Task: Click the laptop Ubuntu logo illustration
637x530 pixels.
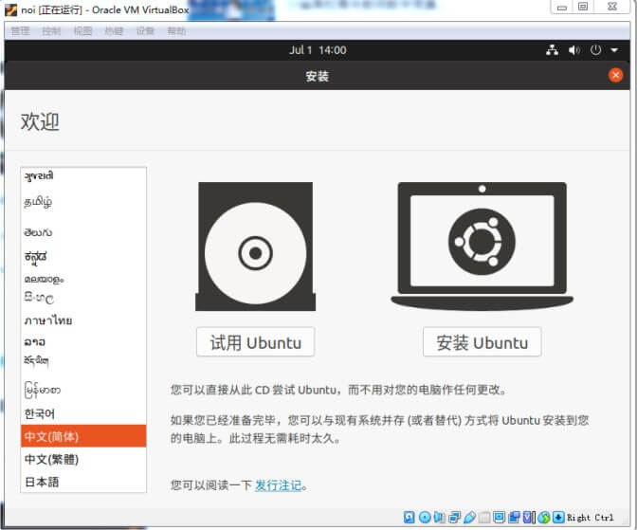Action: [x=482, y=247]
